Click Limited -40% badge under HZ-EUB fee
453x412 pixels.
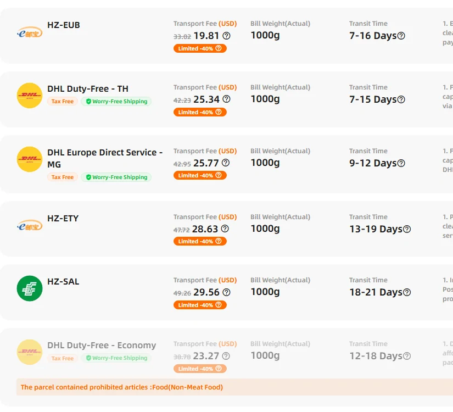tap(200, 48)
